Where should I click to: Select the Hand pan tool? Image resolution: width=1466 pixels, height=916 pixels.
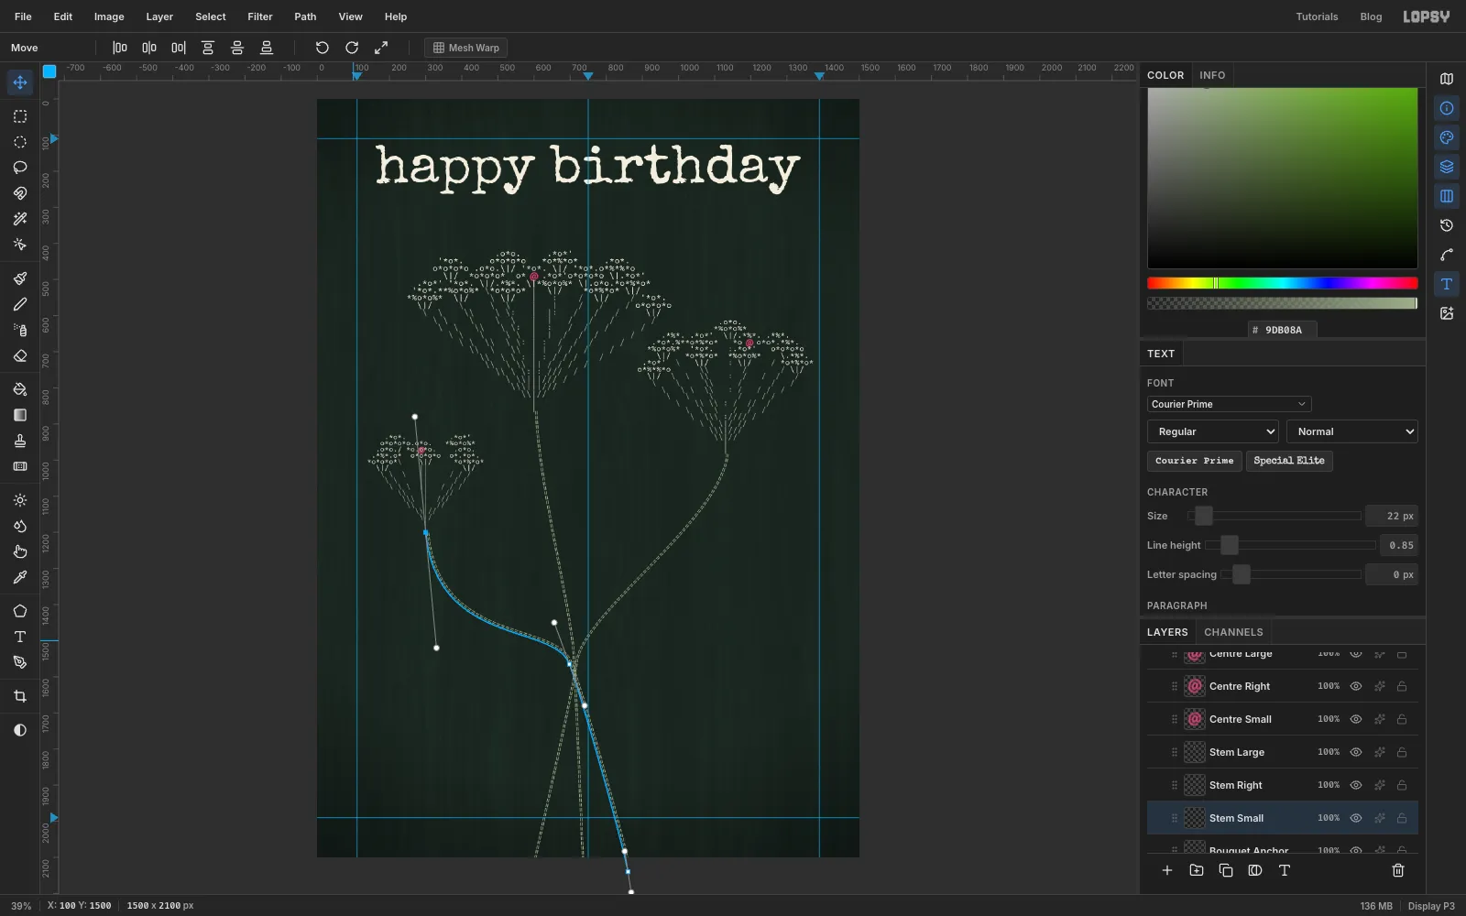pyautogui.click(x=19, y=551)
